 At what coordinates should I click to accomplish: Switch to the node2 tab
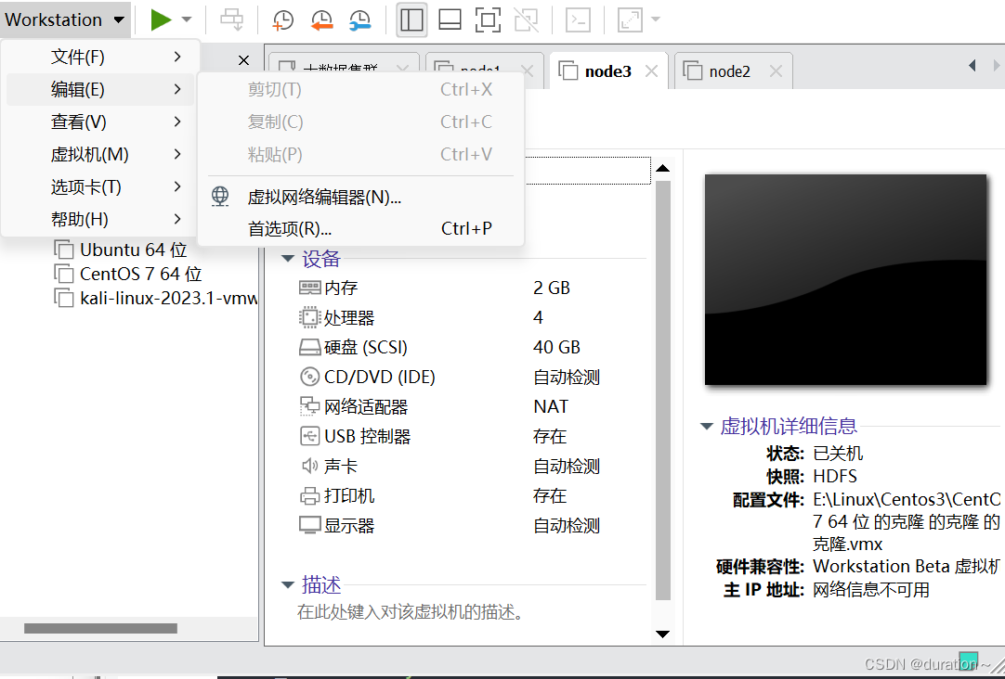click(733, 69)
